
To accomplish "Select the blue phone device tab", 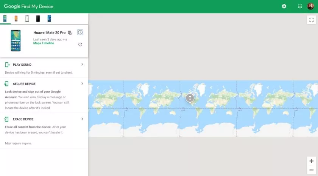I will [49, 19].
